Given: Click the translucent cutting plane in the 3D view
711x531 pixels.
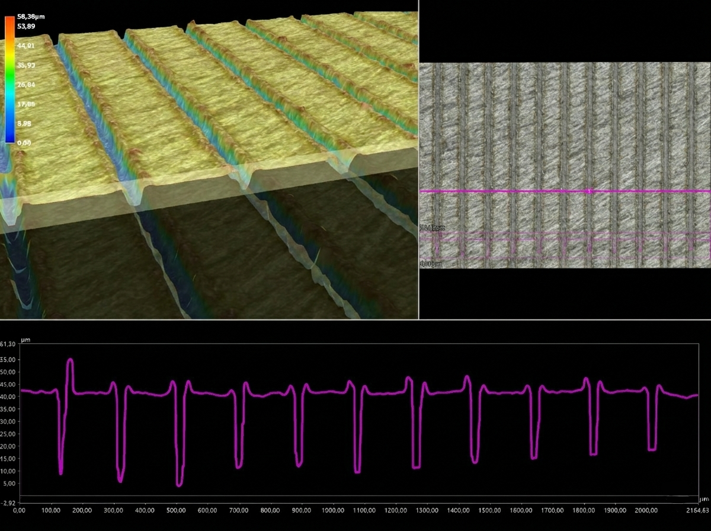Looking at the screenshot, I should 207,196.
